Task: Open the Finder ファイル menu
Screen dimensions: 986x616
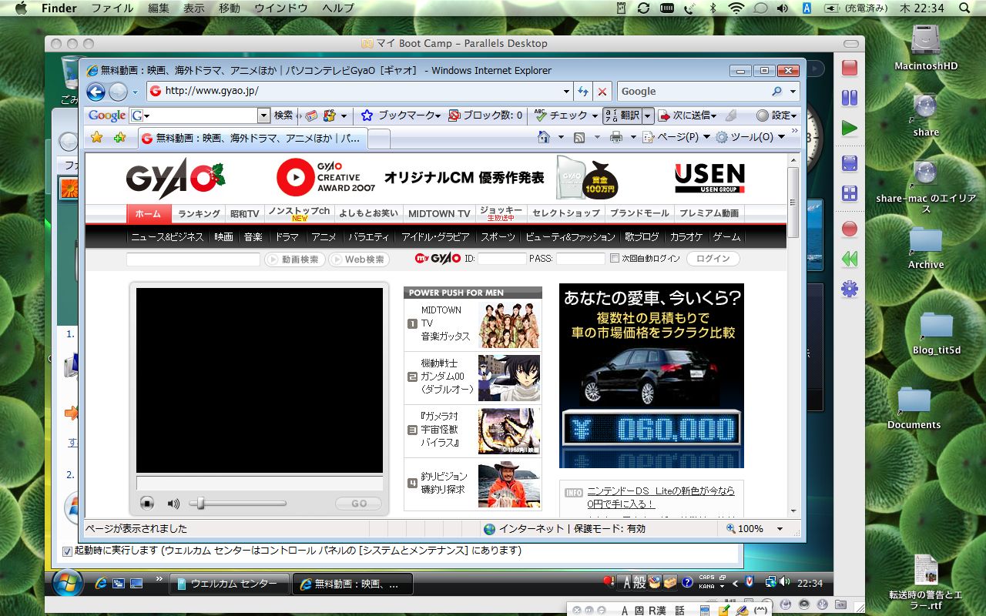Action: (x=112, y=8)
